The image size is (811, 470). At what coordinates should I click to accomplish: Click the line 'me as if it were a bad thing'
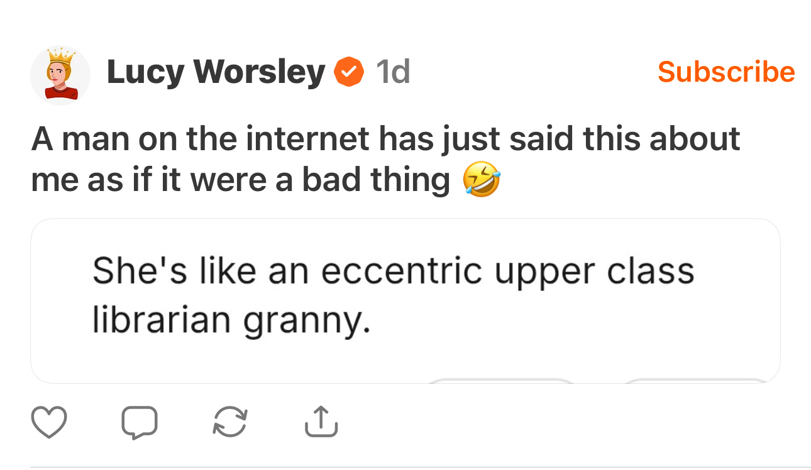240,180
